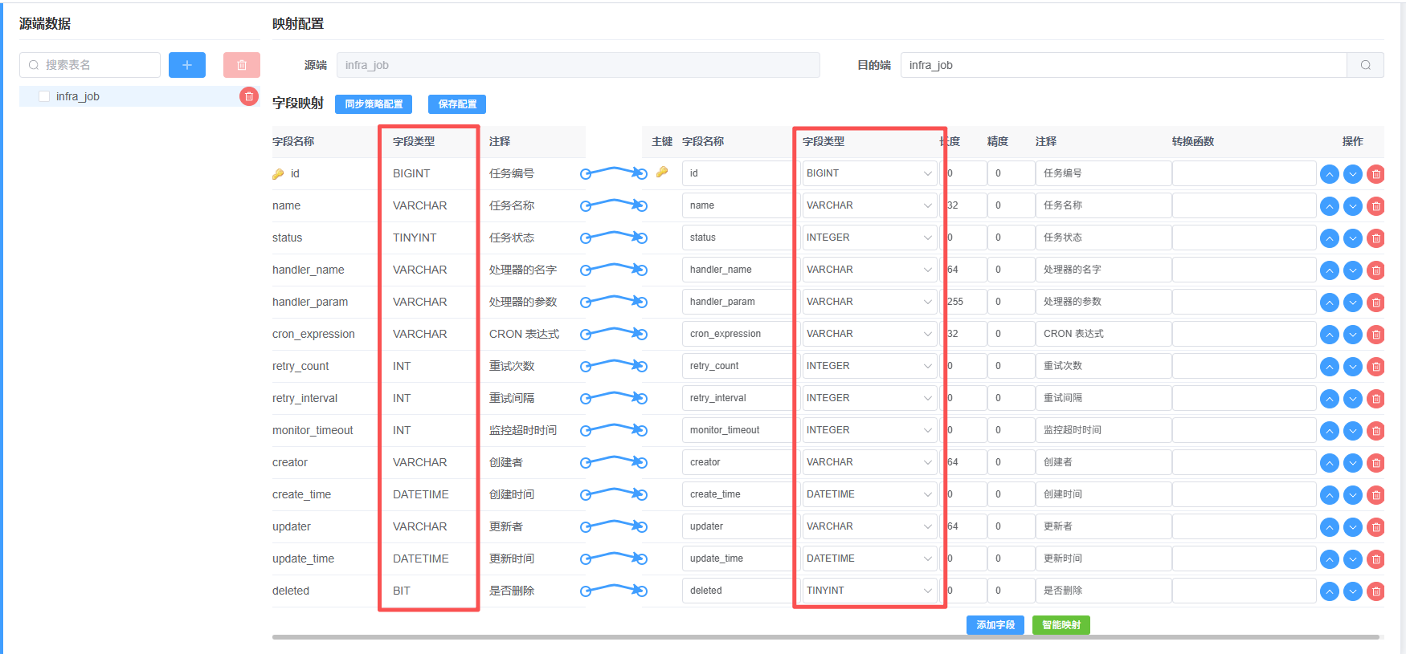Delete the deleted field mapping row
Image resolution: width=1406 pixels, height=654 pixels.
pyautogui.click(x=1375, y=591)
